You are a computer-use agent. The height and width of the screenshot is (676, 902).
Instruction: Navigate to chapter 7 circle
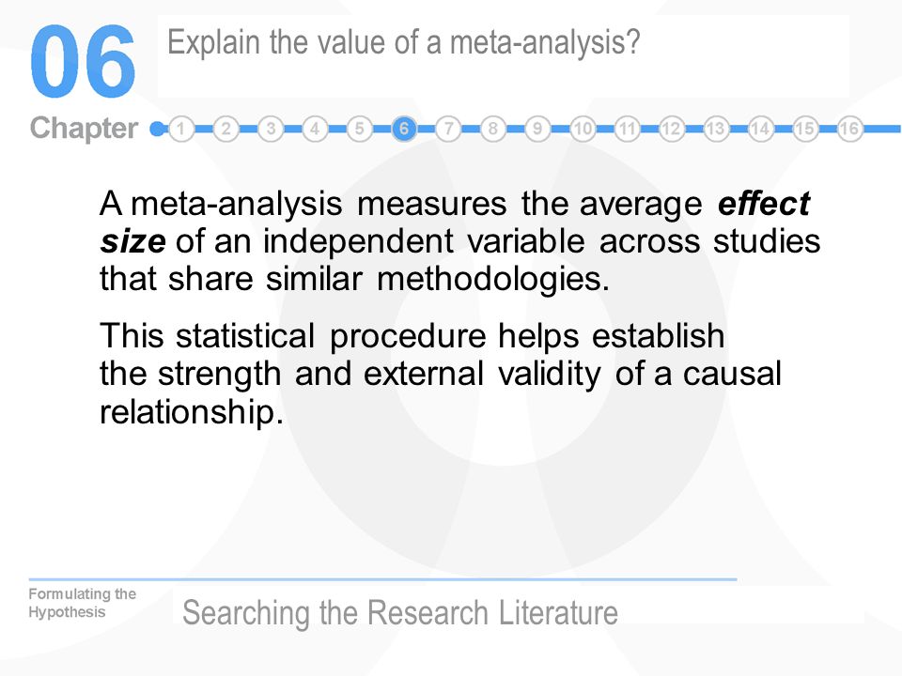449,129
